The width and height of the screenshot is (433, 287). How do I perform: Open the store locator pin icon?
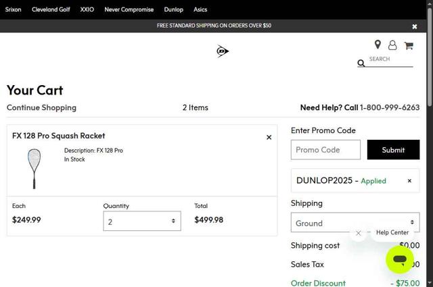(x=378, y=45)
